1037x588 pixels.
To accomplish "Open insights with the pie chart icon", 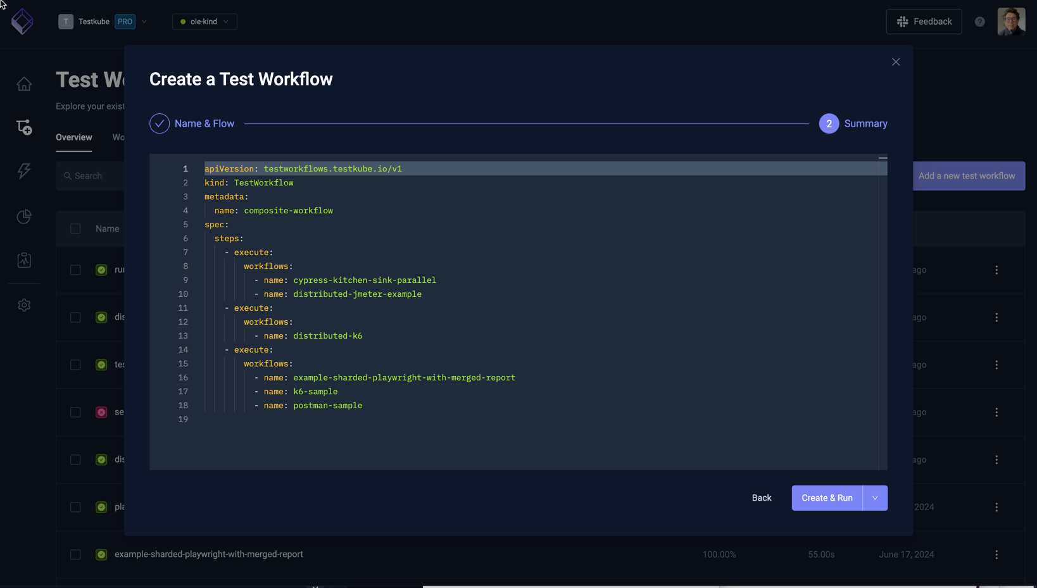I will point(23,216).
